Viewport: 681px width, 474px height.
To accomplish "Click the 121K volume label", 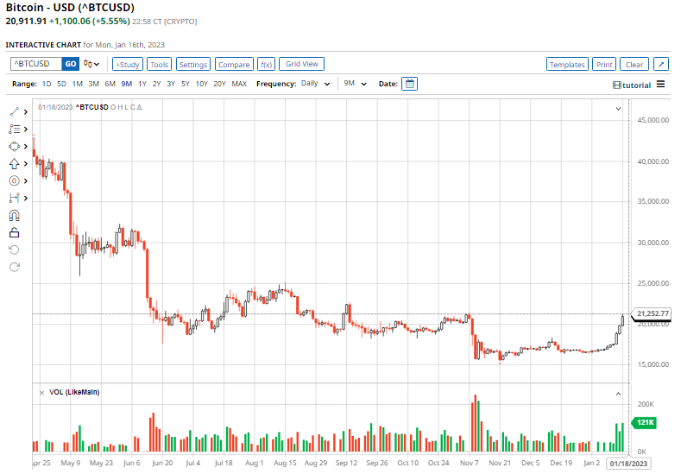I will (645, 422).
